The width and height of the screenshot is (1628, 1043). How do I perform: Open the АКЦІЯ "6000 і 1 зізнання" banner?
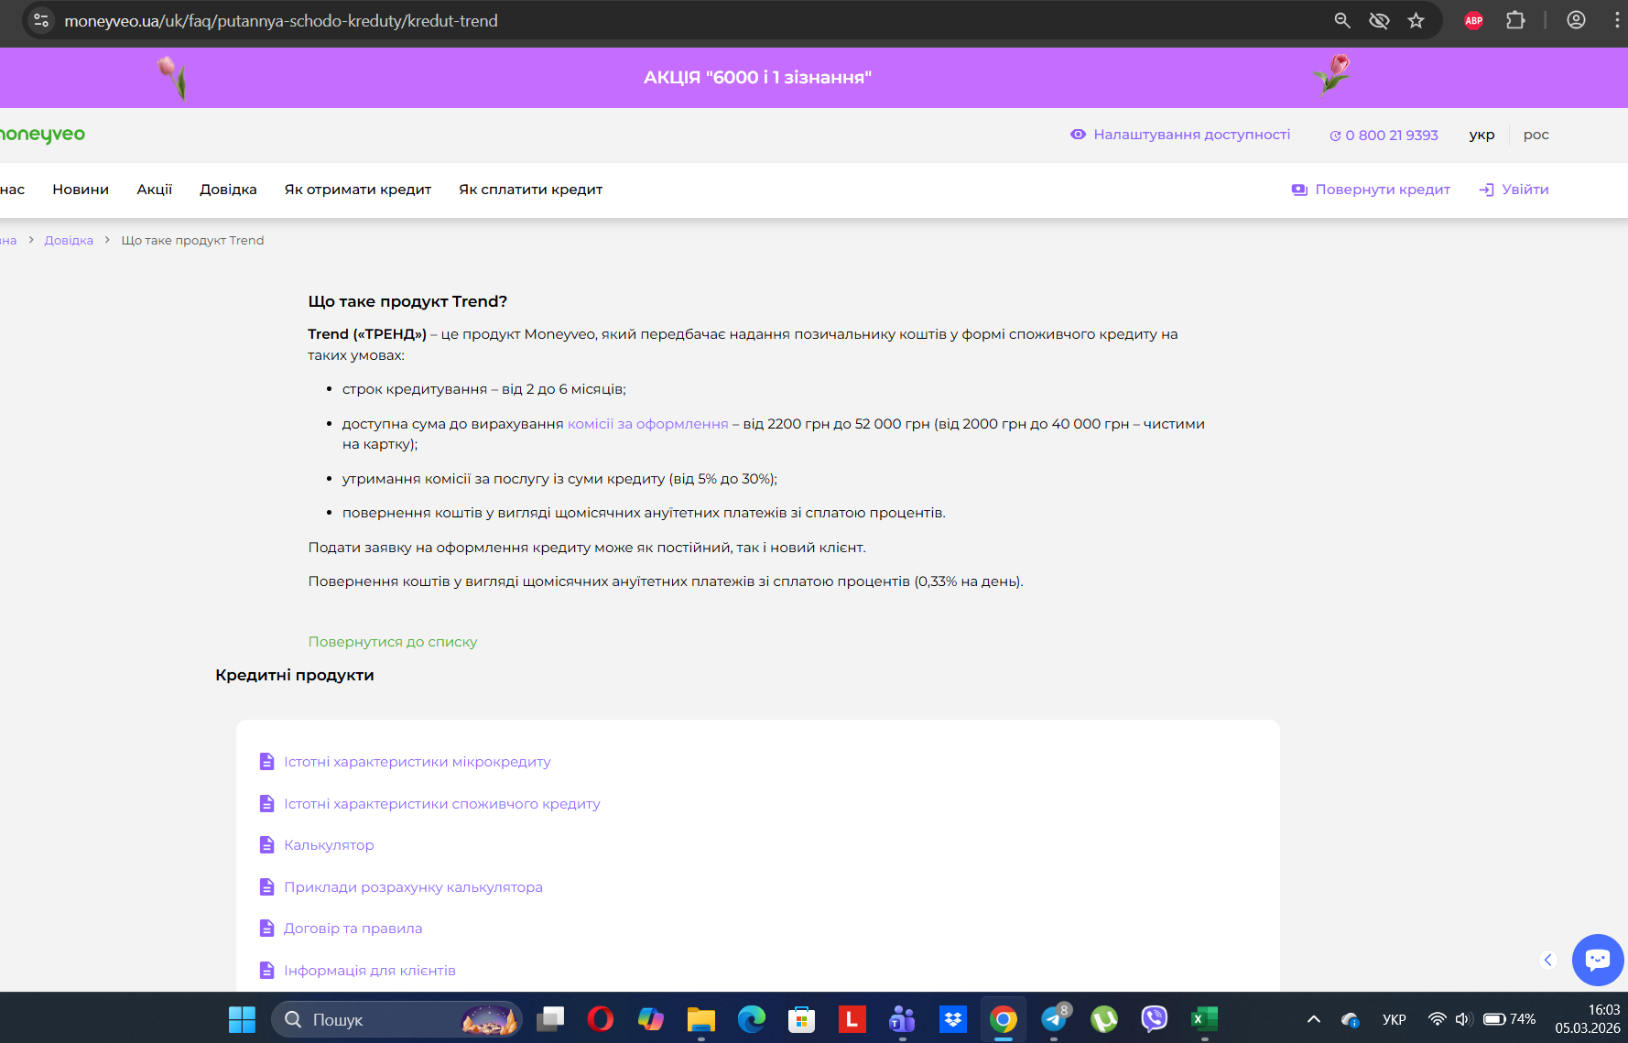click(x=757, y=78)
